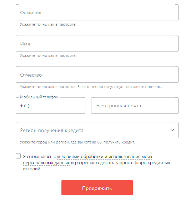Click into the Электронная почта field

point(135,106)
